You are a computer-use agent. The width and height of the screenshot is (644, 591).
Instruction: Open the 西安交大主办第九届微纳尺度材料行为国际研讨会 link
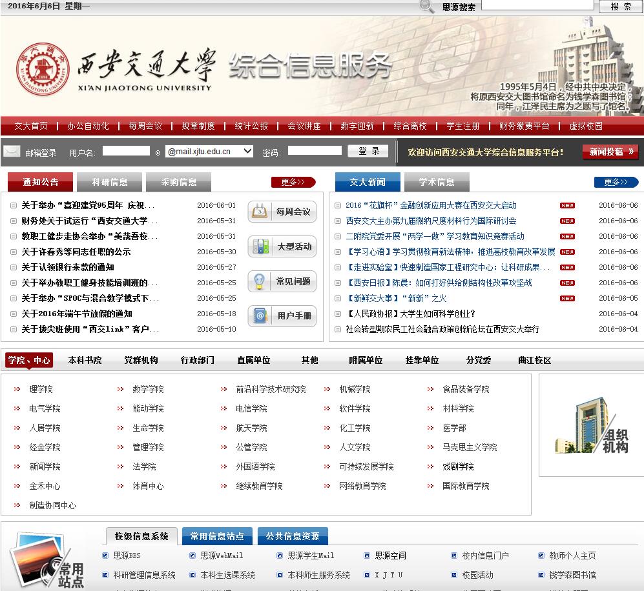tap(431, 221)
